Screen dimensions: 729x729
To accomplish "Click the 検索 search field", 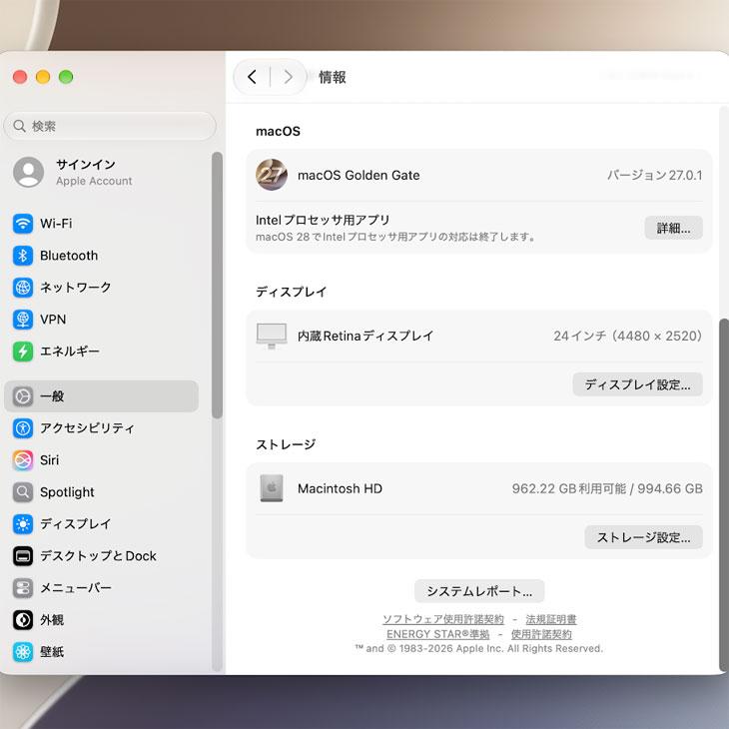I will (x=110, y=126).
